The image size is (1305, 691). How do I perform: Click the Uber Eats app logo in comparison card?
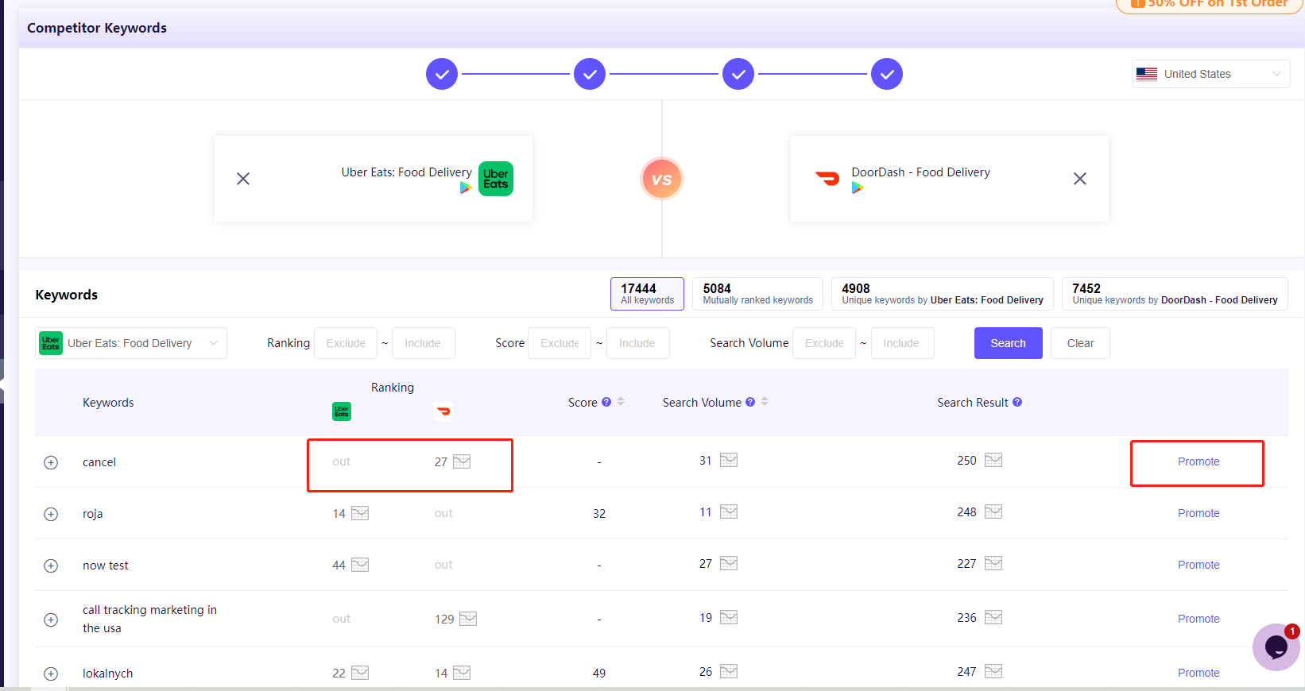pyautogui.click(x=496, y=179)
